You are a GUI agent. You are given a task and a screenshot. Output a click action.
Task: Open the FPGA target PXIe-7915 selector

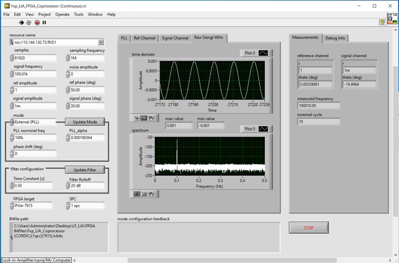pyautogui.click(x=33, y=205)
